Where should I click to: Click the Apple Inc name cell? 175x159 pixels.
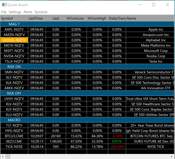tap(150, 29)
